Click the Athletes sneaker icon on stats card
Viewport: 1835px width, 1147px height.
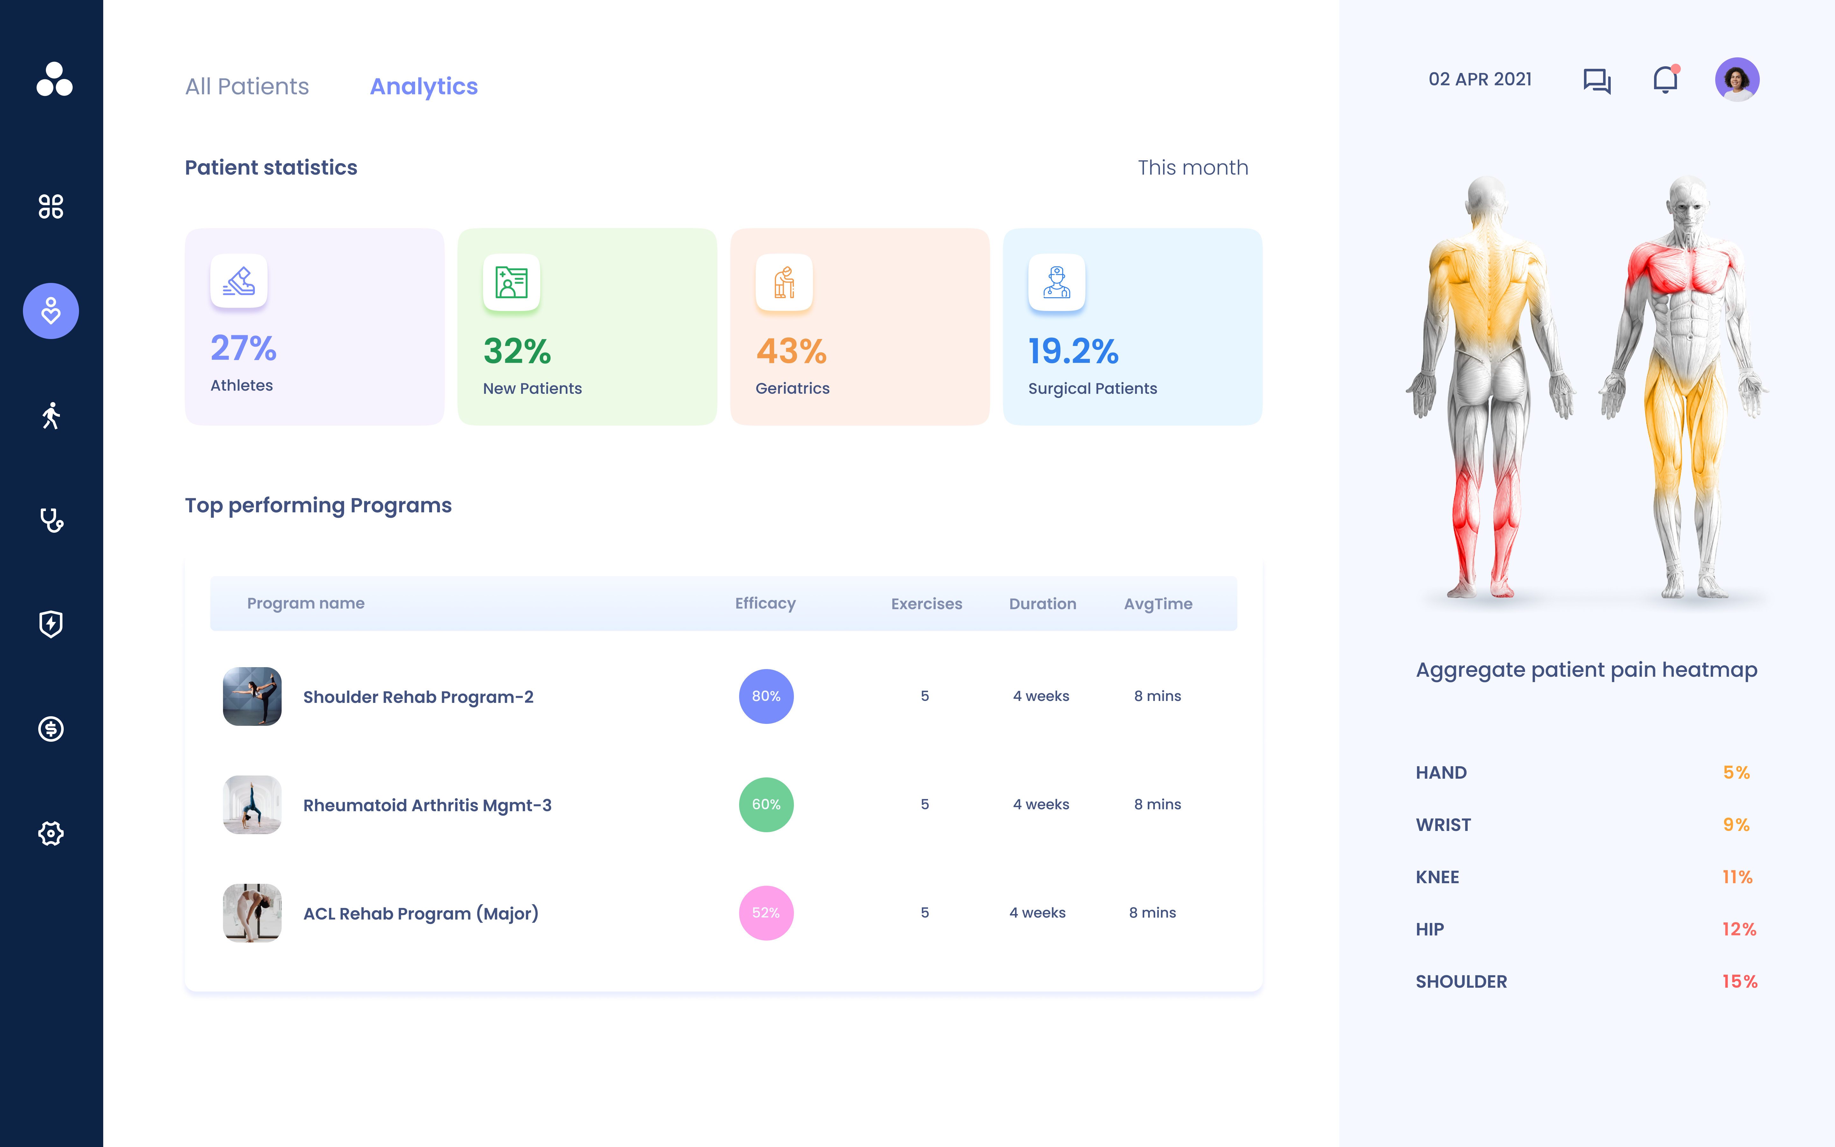click(238, 281)
